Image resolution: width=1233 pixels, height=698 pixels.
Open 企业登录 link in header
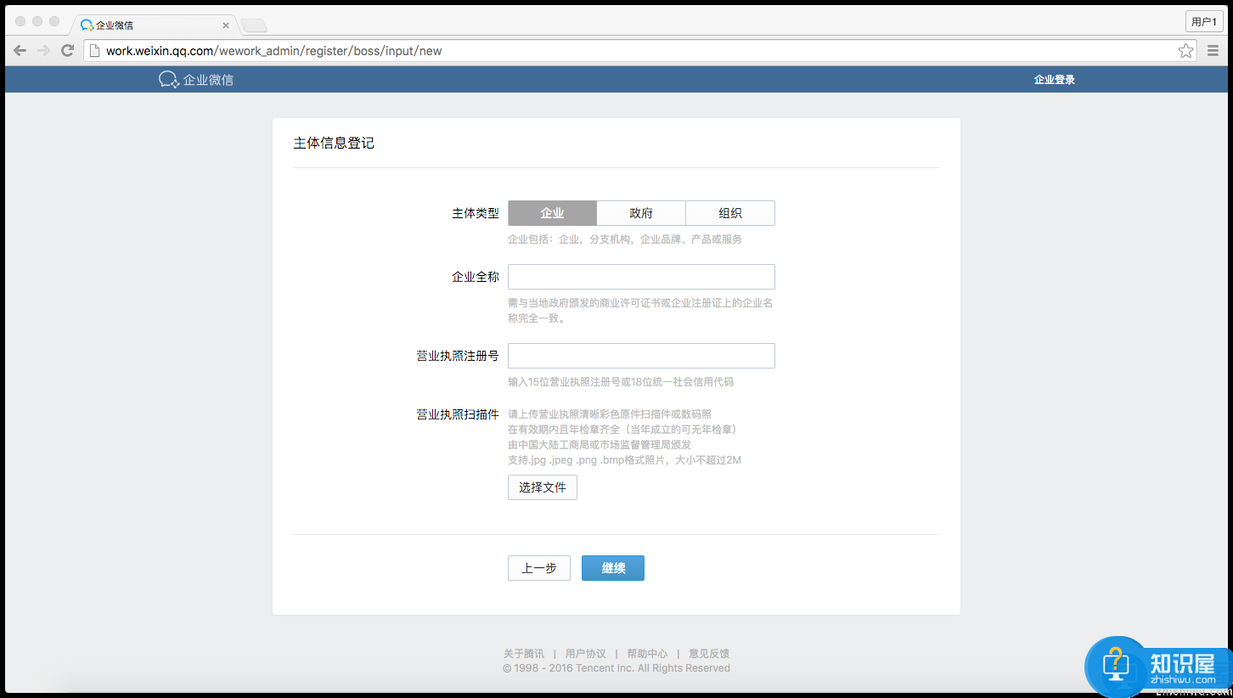(x=1055, y=80)
